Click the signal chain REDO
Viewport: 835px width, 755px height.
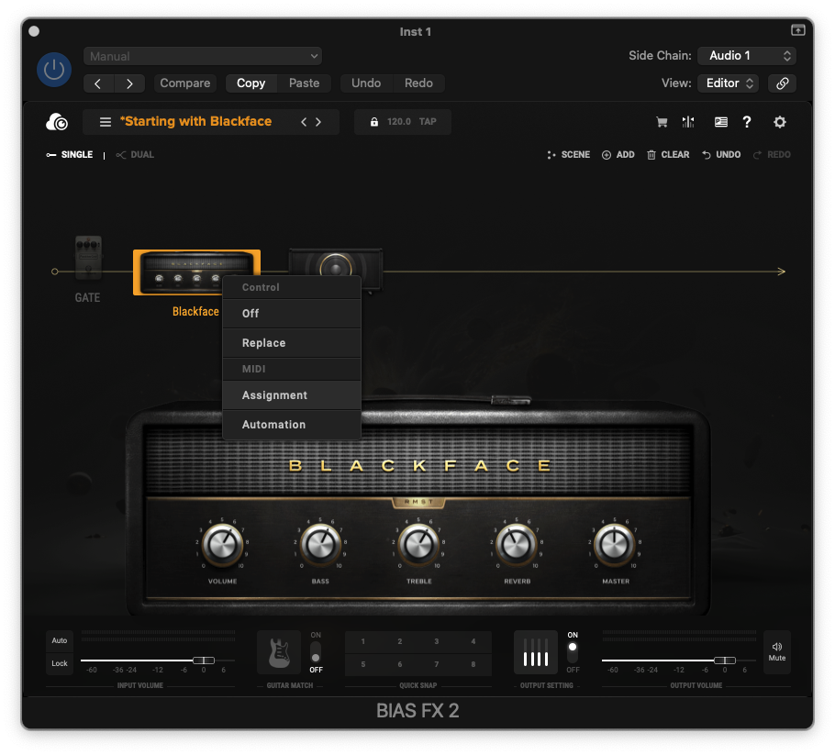pyautogui.click(x=772, y=155)
